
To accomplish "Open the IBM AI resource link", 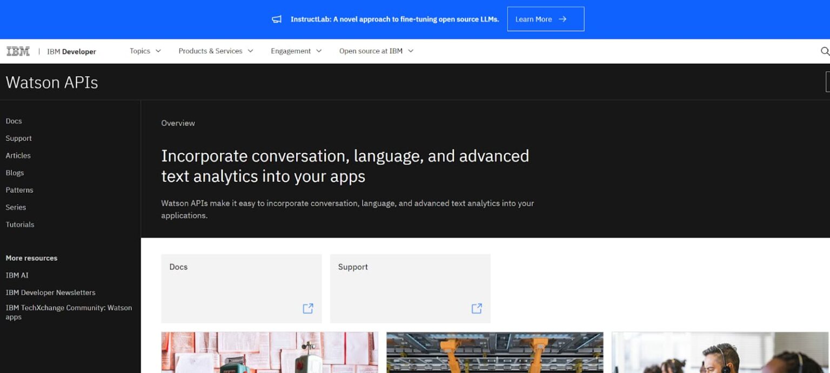I will click(x=17, y=275).
